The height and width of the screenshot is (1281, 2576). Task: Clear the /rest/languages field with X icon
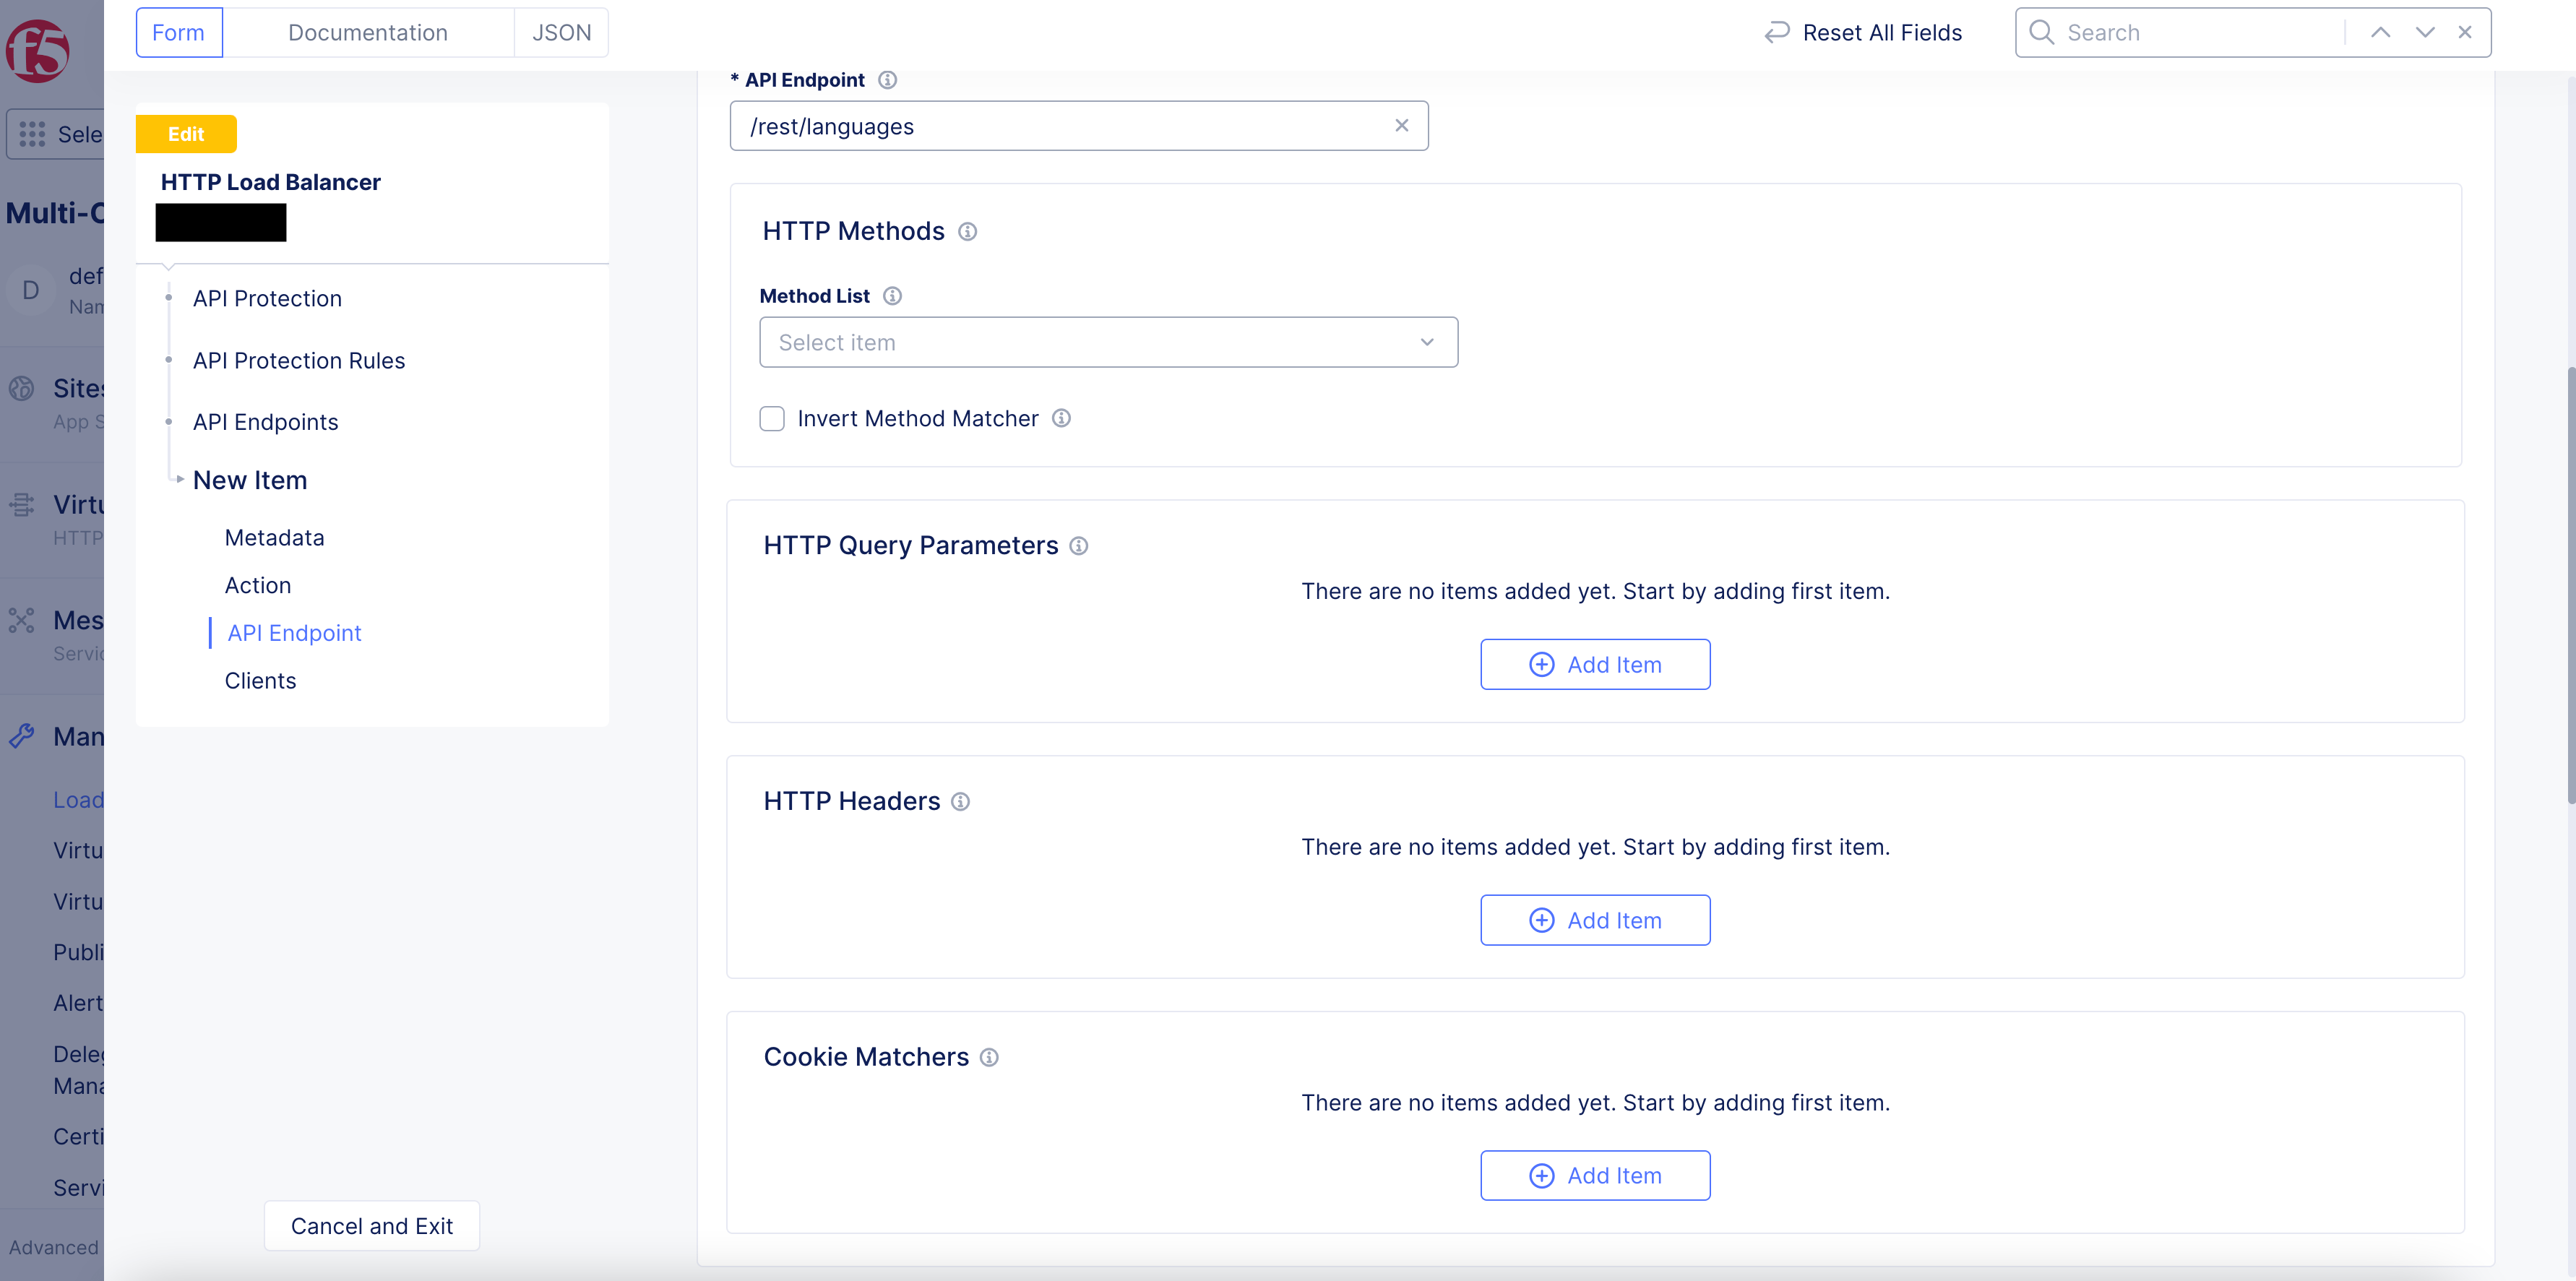pos(1401,126)
